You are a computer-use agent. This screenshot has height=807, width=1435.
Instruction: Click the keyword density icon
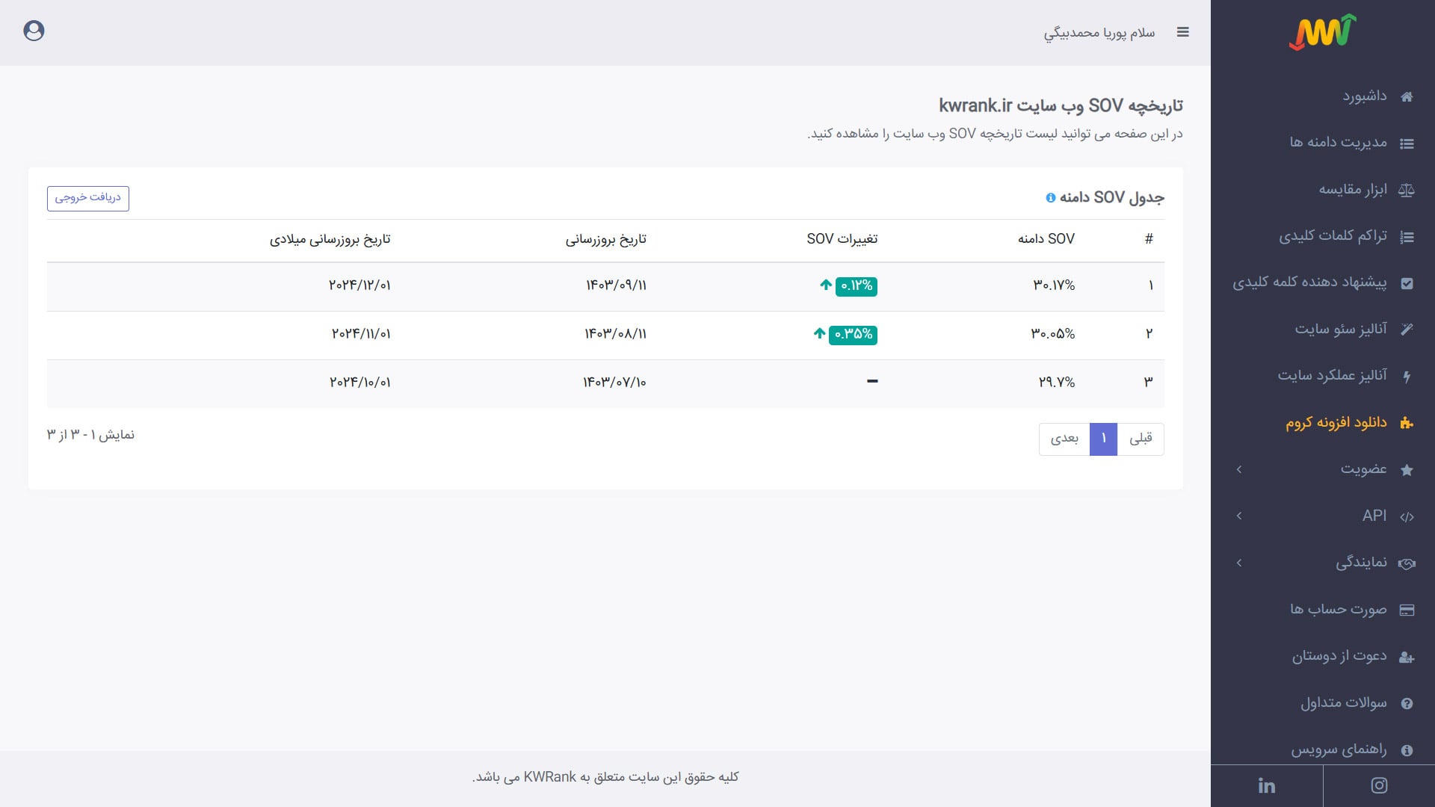tap(1407, 237)
